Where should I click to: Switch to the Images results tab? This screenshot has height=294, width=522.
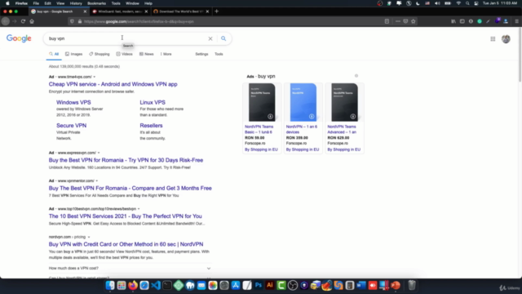click(x=74, y=54)
